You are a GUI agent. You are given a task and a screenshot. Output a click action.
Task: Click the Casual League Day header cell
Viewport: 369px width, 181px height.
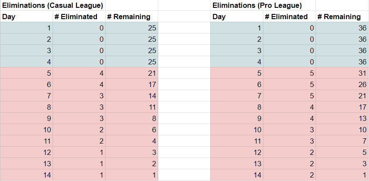click(x=27, y=17)
